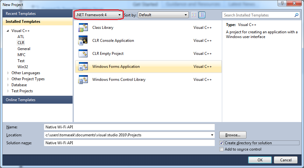Click the Cancel button

(x=286, y=160)
